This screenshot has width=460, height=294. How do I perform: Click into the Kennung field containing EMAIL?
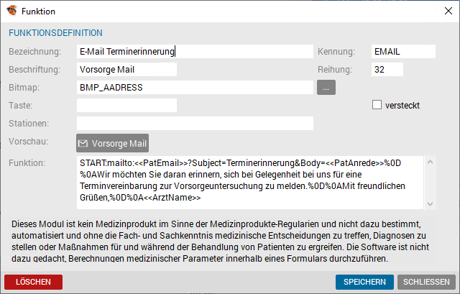pyautogui.click(x=403, y=52)
